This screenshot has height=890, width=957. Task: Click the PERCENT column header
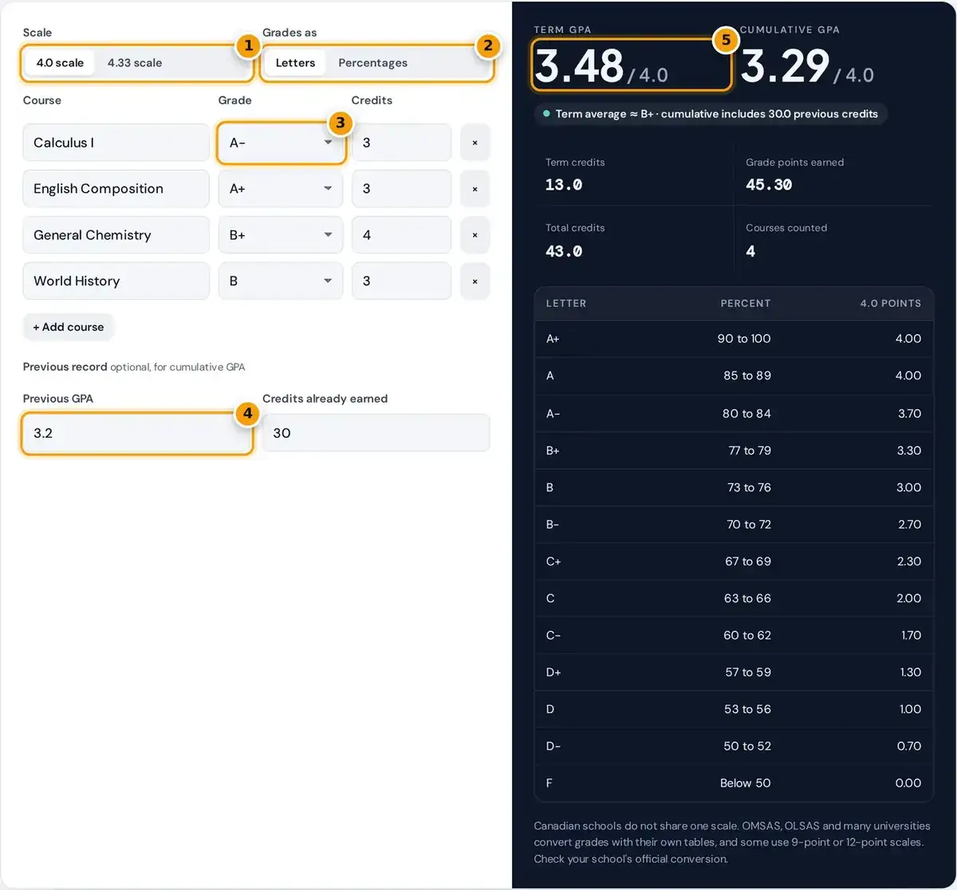[746, 304]
